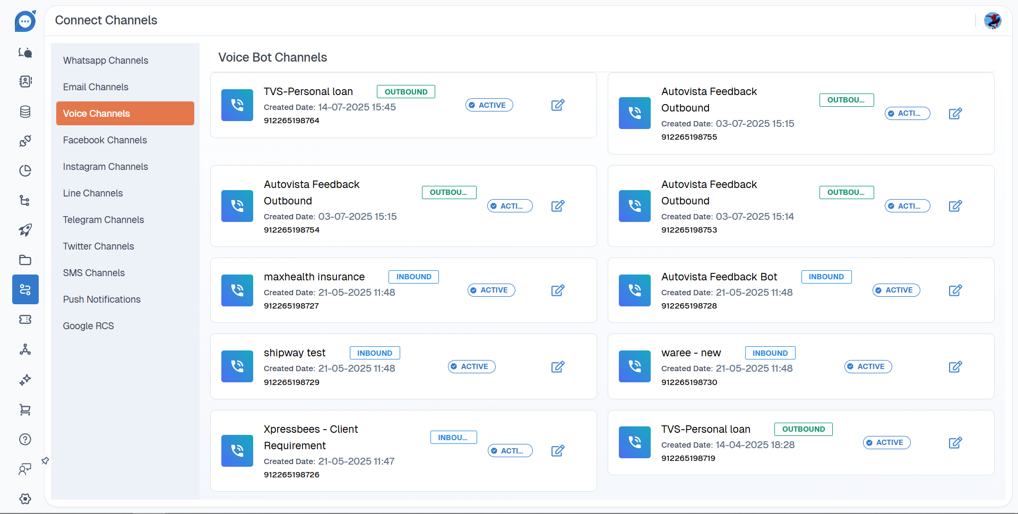This screenshot has width=1018, height=514.
Task: Click phone thumbnail of waree - new
Action: (x=634, y=366)
